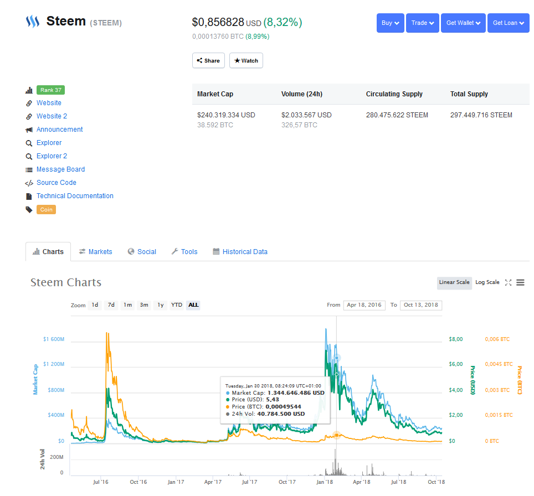Open the Technical Documentation link

[75, 196]
